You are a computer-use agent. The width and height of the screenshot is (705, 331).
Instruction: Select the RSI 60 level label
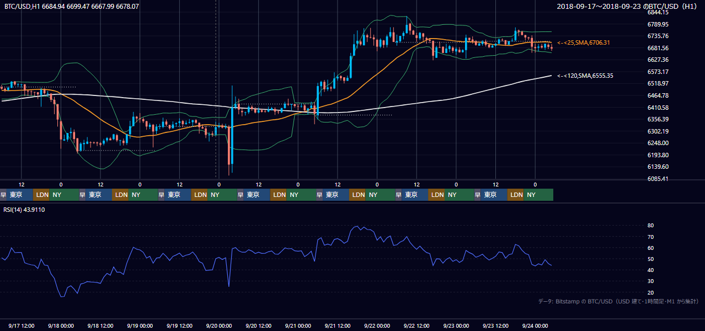[650, 248]
